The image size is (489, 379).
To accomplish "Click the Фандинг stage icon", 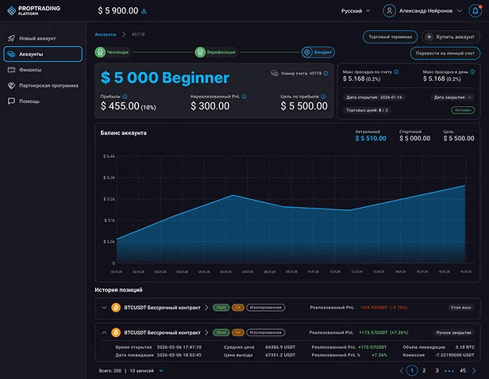I will coord(307,52).
